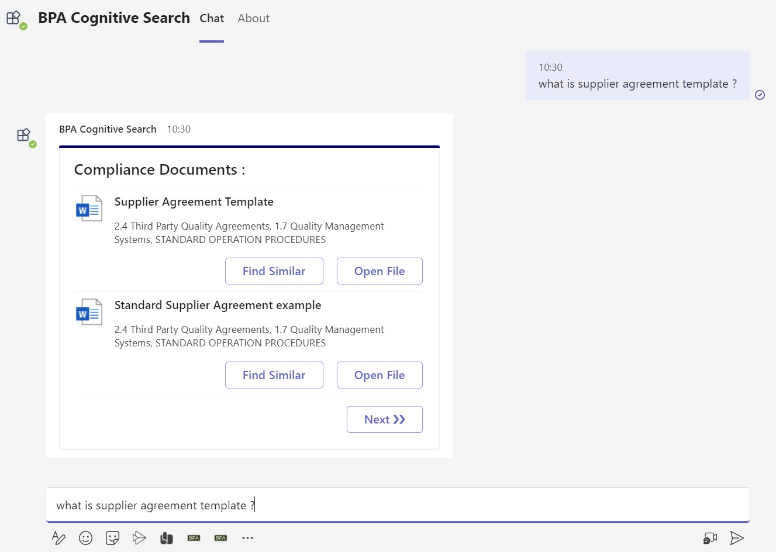Click the Standard Supplier Agreement example title
Viewport: 776px width, 552px height.
click(218, 305)
